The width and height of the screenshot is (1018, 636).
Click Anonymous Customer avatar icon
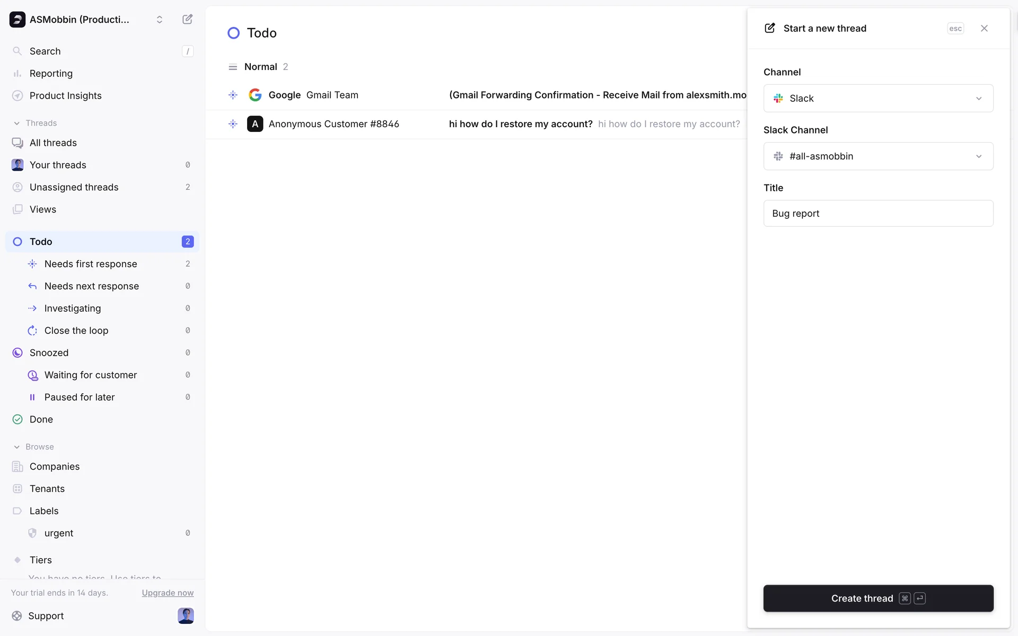(255, 124)
